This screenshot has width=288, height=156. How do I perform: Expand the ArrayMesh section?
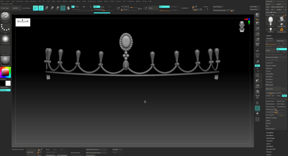pyautogui.click(x=270, y=133)
